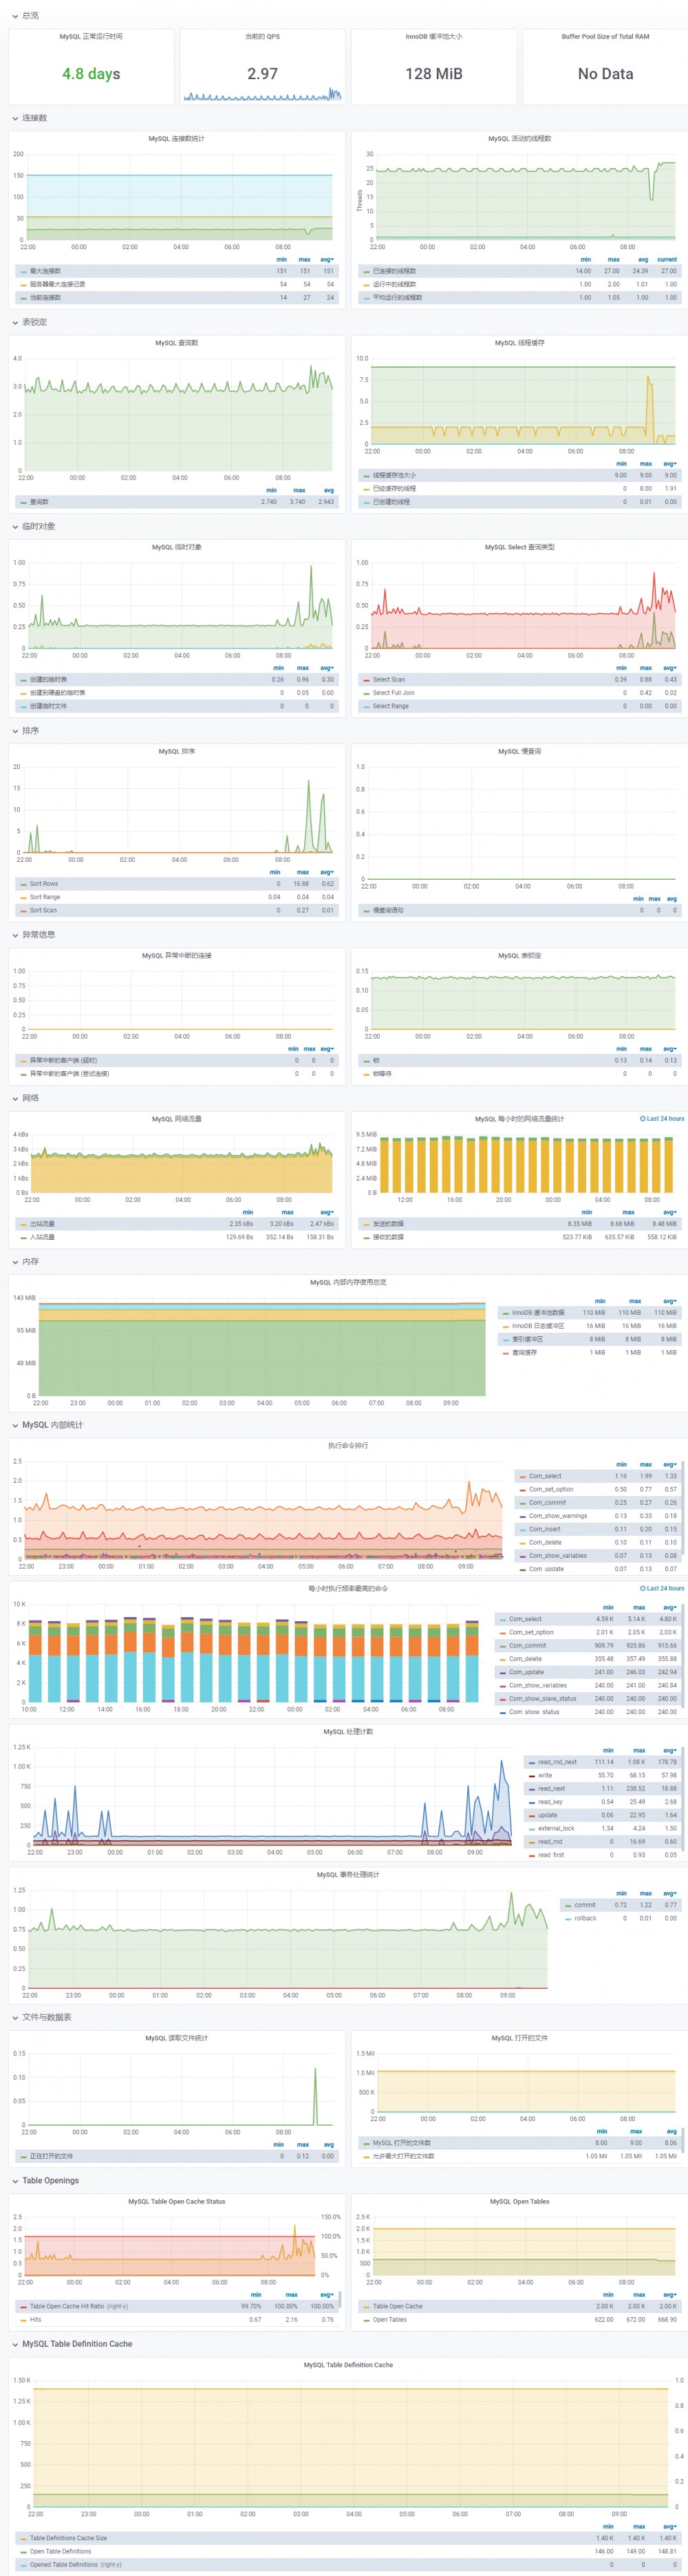Toggle the 线程缓存池大小 legend series
The height and width of the screenshot is (2576, 688).
(x=394, y=475)
